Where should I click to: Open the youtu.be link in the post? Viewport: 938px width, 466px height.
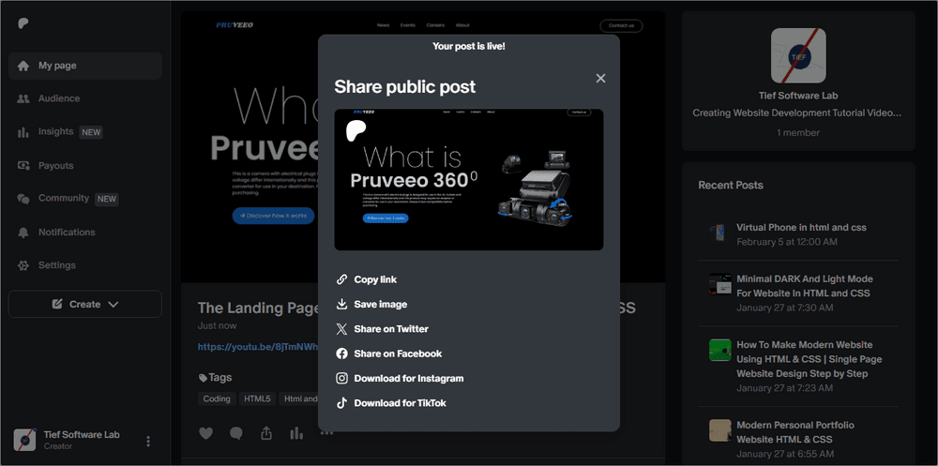258,346
